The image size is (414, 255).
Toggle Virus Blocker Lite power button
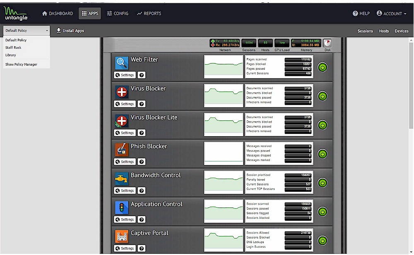[323, 125]
